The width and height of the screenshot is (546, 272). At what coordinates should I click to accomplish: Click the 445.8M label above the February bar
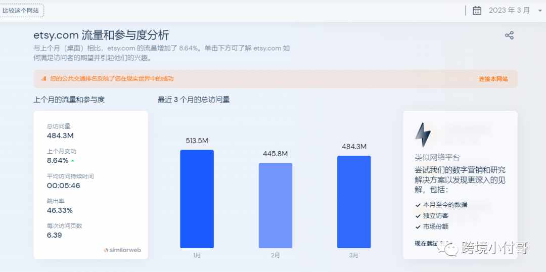(x=276, y=154)
